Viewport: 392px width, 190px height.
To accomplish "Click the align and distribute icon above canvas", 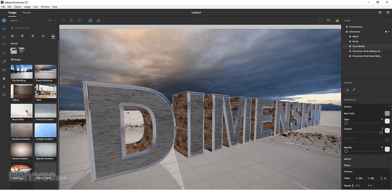I will tap(98, 21).
